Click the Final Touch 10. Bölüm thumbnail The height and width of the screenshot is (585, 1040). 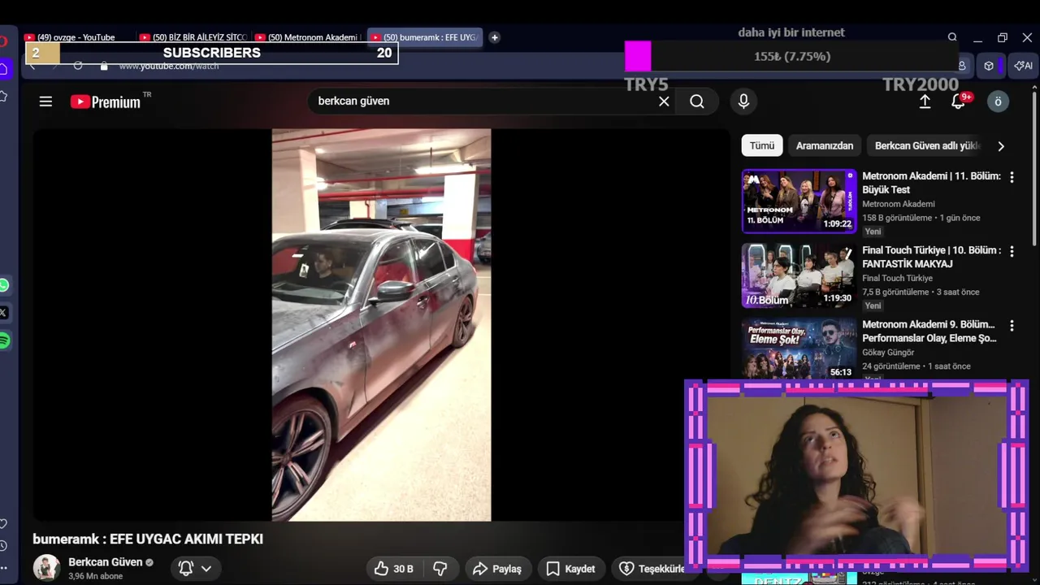(x=799, y=275)
